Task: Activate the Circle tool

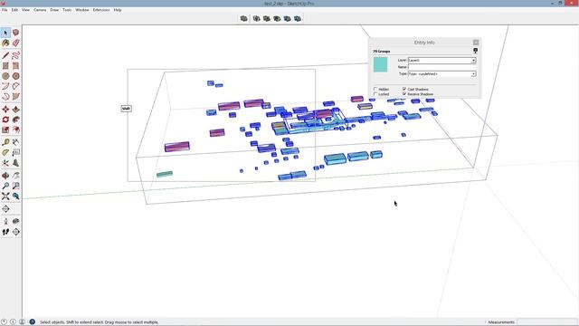Action: tap(5, 76)
